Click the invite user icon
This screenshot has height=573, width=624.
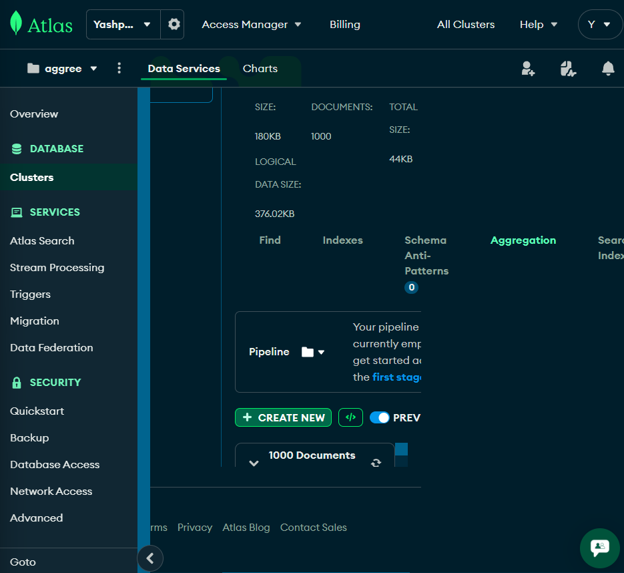pyautogui.click(x=528, y=68)
